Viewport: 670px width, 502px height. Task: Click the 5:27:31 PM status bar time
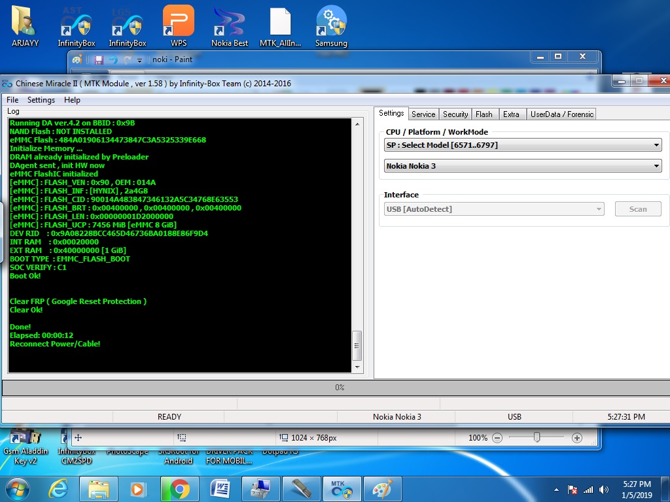pyautogui.click(x=626, y=416)
